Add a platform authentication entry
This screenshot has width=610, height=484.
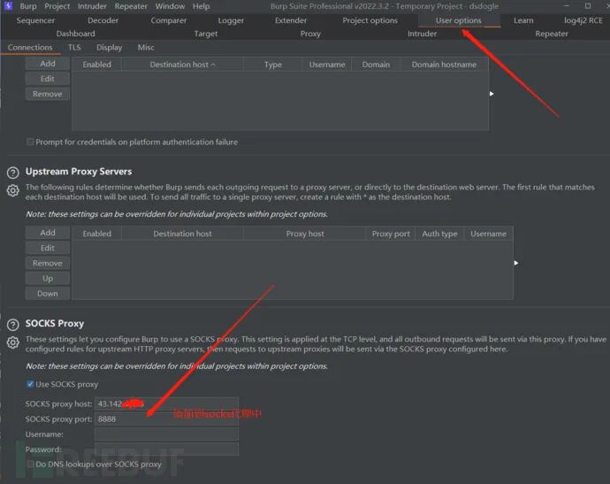(48, 64)
